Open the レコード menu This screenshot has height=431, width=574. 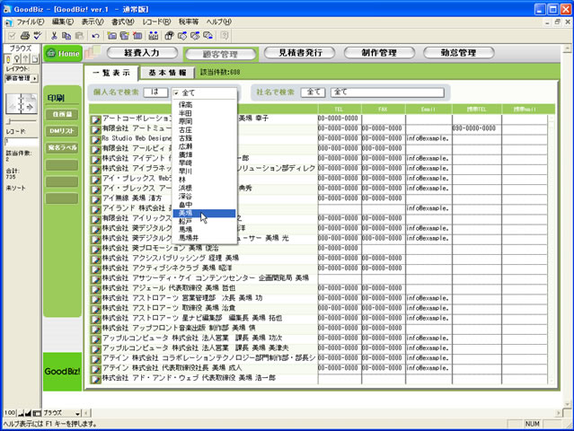(155, 21)
